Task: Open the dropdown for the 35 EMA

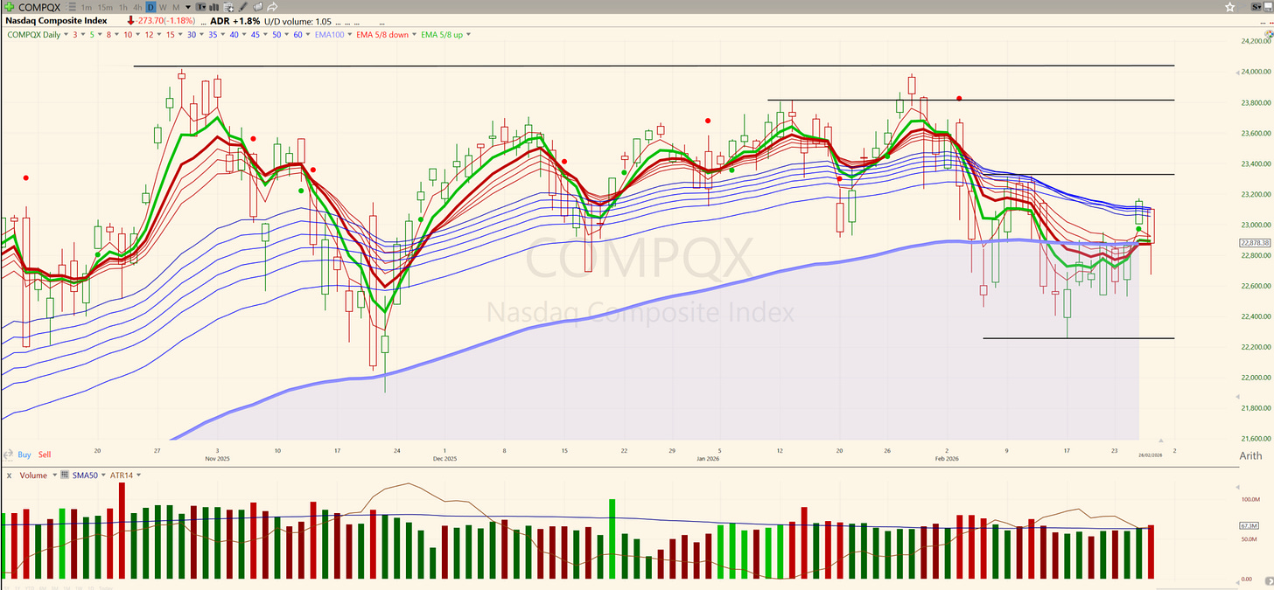Action: [222, 34]
